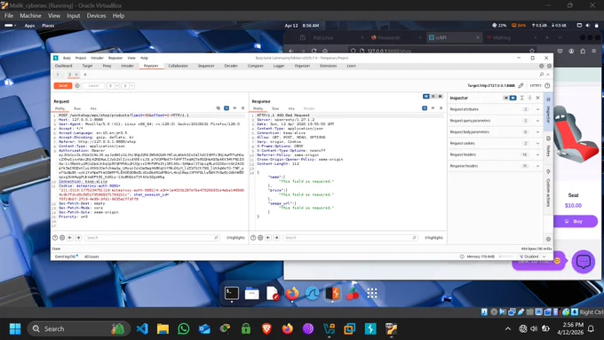Open dropdown beside the forward history arrow
The image size is (604, 340).
[131, 85]
